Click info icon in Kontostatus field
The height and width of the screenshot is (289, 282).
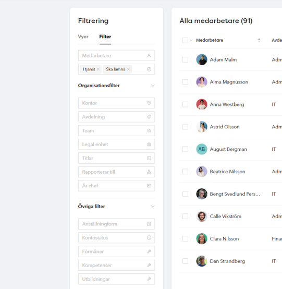(x=149, y=238)
